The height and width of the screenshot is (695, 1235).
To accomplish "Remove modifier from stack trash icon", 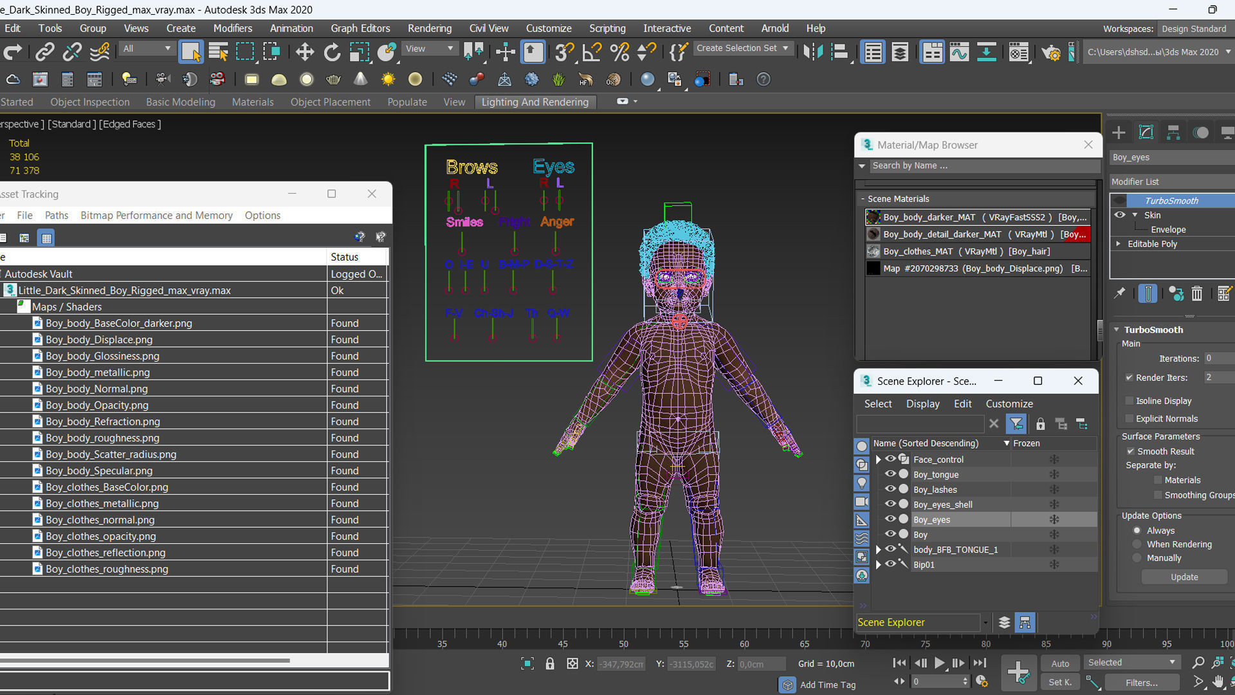I will point(1196,294).
